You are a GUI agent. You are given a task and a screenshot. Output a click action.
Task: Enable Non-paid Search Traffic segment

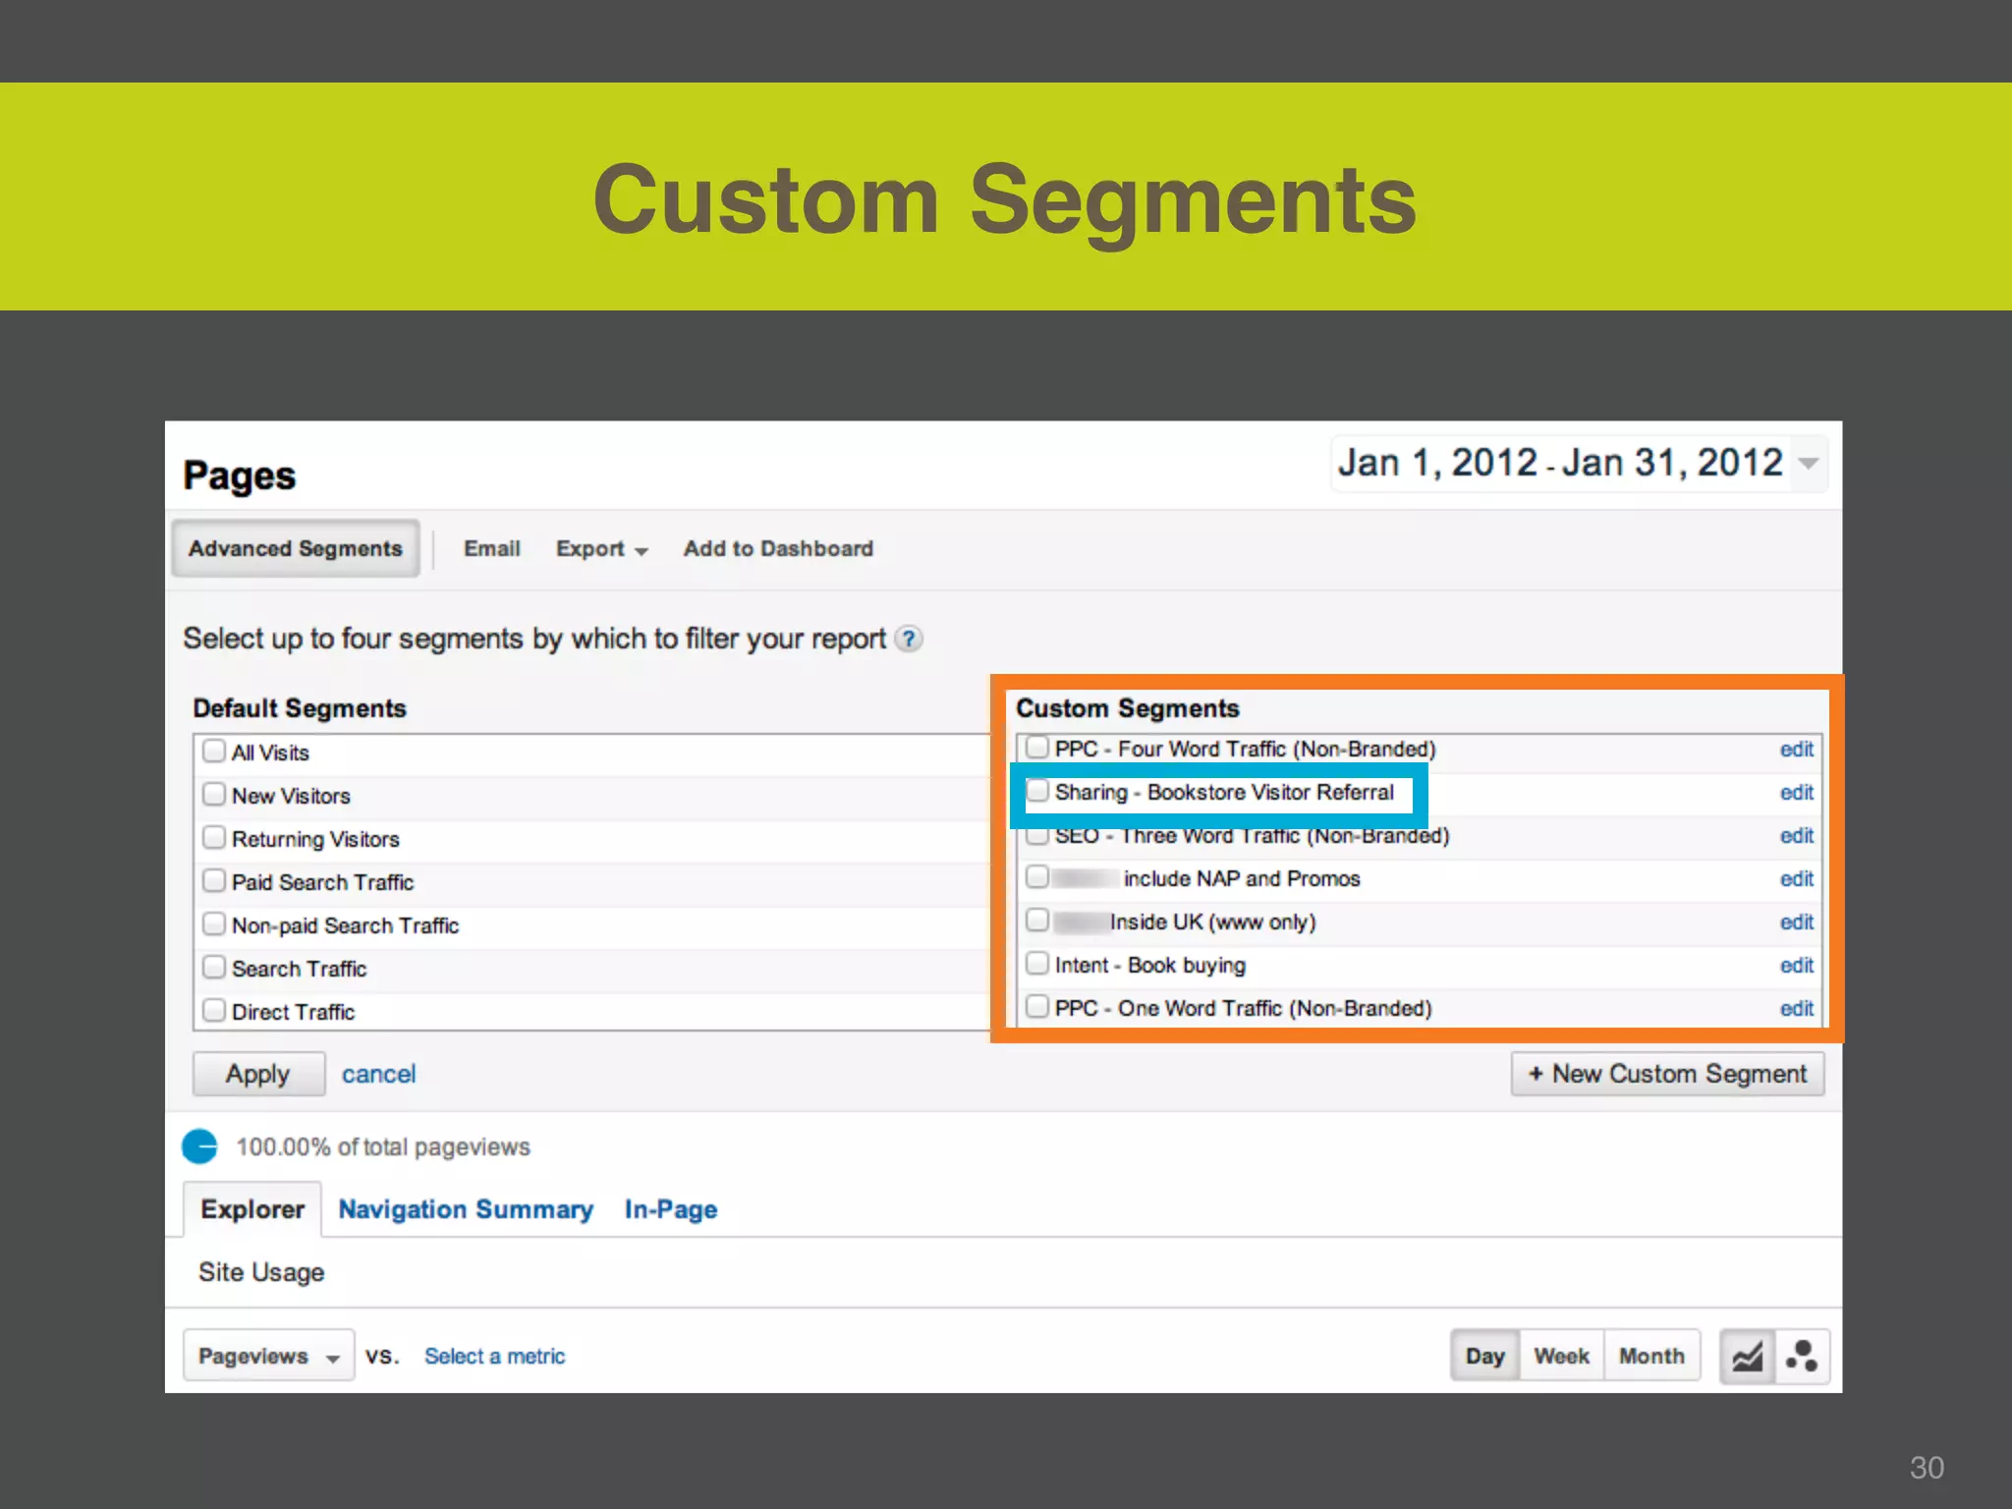214,924
